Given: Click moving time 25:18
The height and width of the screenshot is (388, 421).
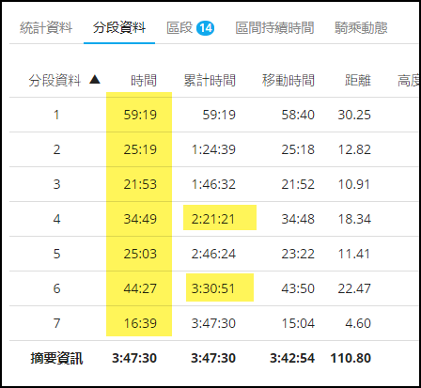Looking at the screenshot, I should coord(298,149).
